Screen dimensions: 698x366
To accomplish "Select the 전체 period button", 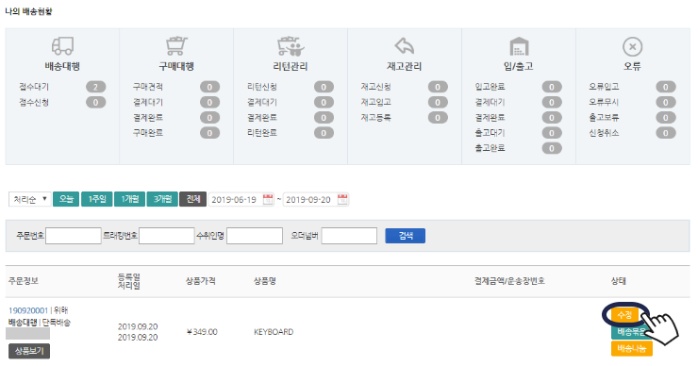I will pyautogui.click(x=192, y=199).
